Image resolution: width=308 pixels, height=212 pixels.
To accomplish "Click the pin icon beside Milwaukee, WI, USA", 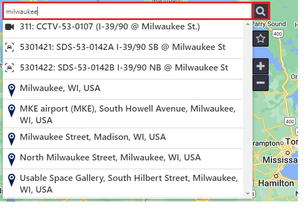I will (x=12, y=90).
